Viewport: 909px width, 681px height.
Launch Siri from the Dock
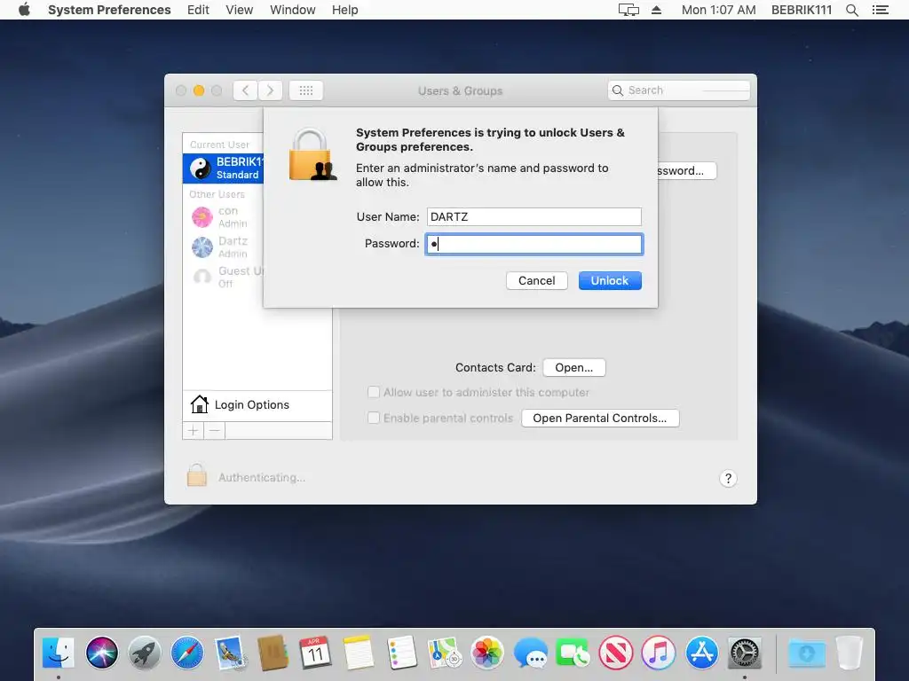[x=101, y=654]
